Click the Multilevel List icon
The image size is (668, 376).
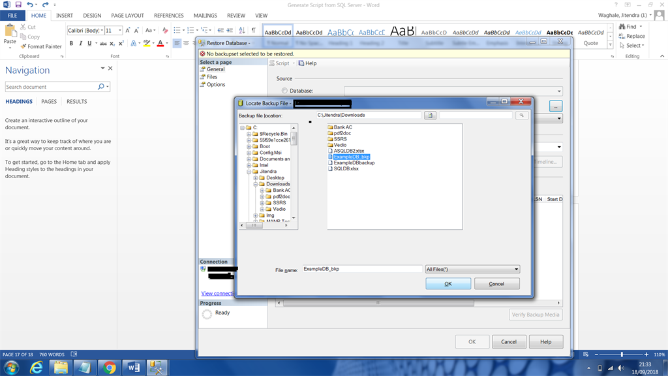[204, 30]
